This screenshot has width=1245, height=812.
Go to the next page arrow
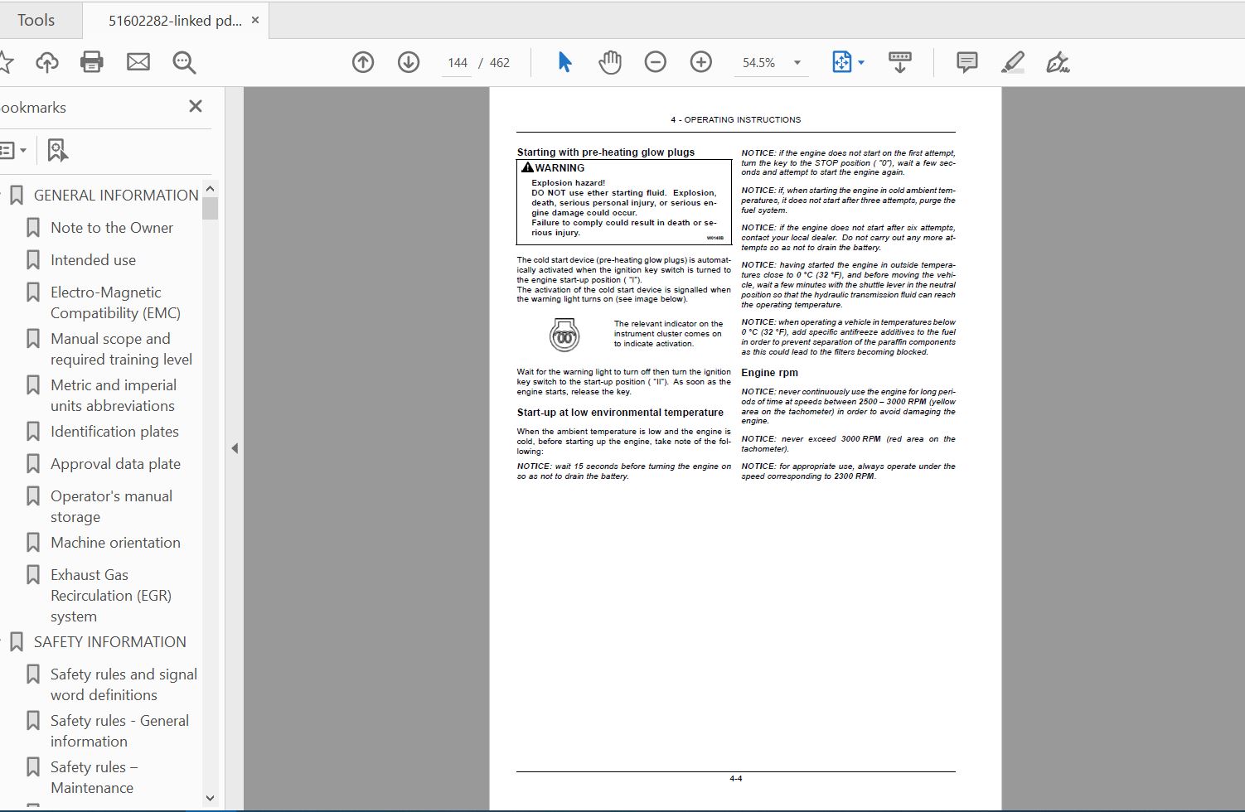(x=409, y=62)
